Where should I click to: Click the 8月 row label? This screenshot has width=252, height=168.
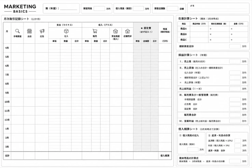7,84
